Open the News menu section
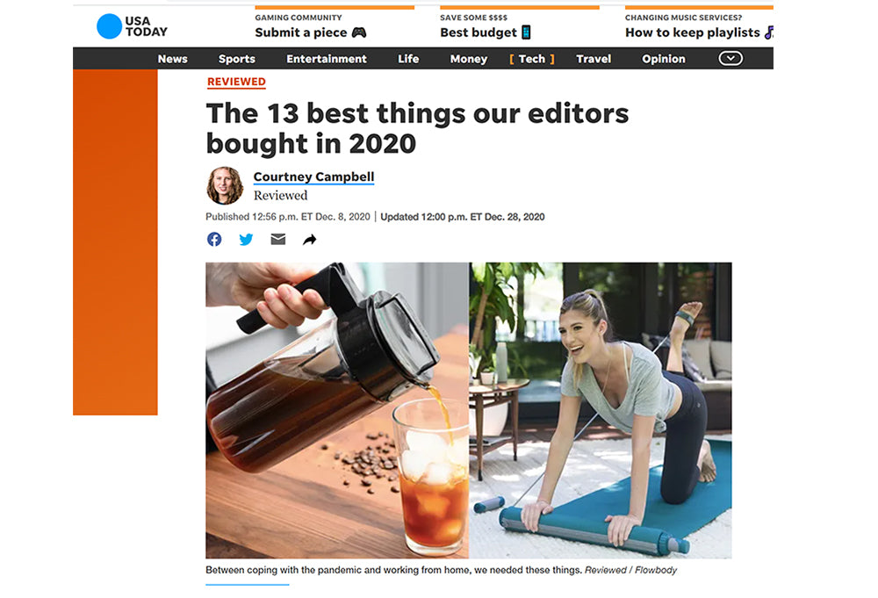The image size is (878, 598). pyautogui.click(x=172, y=59)
